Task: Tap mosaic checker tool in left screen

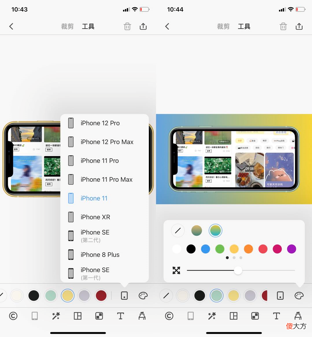Action: (x=99, y=316)
